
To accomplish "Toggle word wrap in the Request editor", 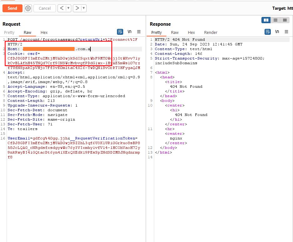I will (120, 31).
